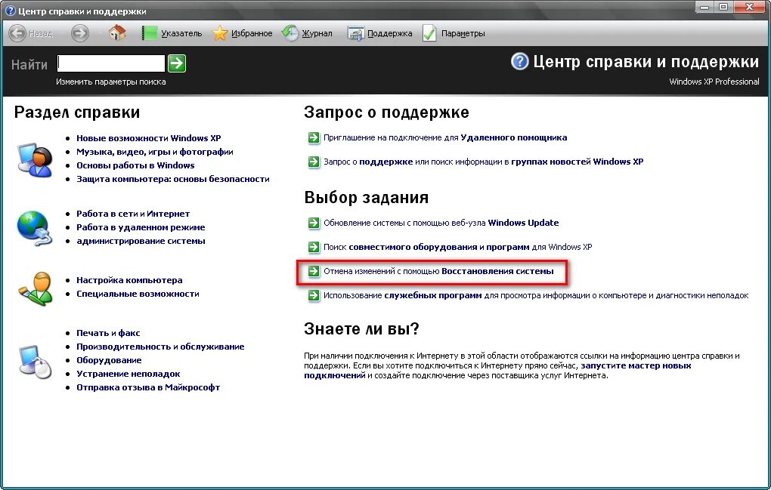This screenshot has width=771, height=490.
Task: Click the Избранное toolbar label
Action: (252, 33)
